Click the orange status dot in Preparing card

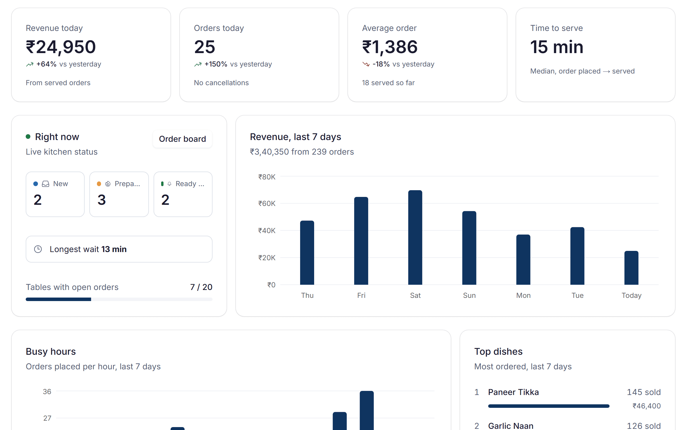(99, 184)
